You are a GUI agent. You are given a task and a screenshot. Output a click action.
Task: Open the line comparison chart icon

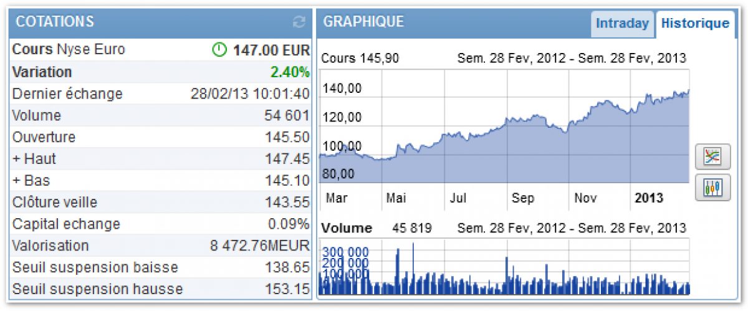click(712, 156)
